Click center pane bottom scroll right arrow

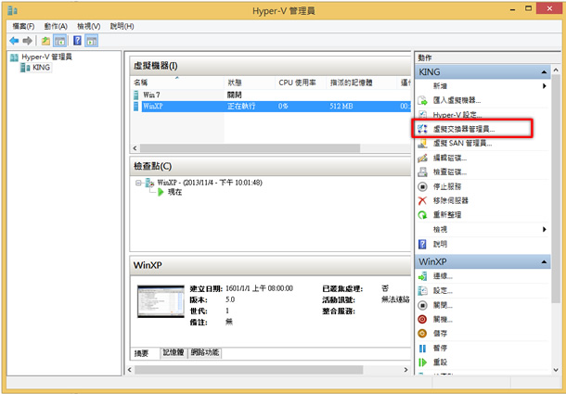click(405, 370)
